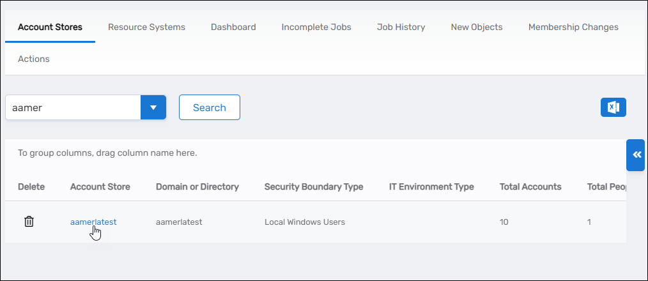Sort by Security Boundary Type column
This screenshot has width=648, height=281.
click(314, 186)
